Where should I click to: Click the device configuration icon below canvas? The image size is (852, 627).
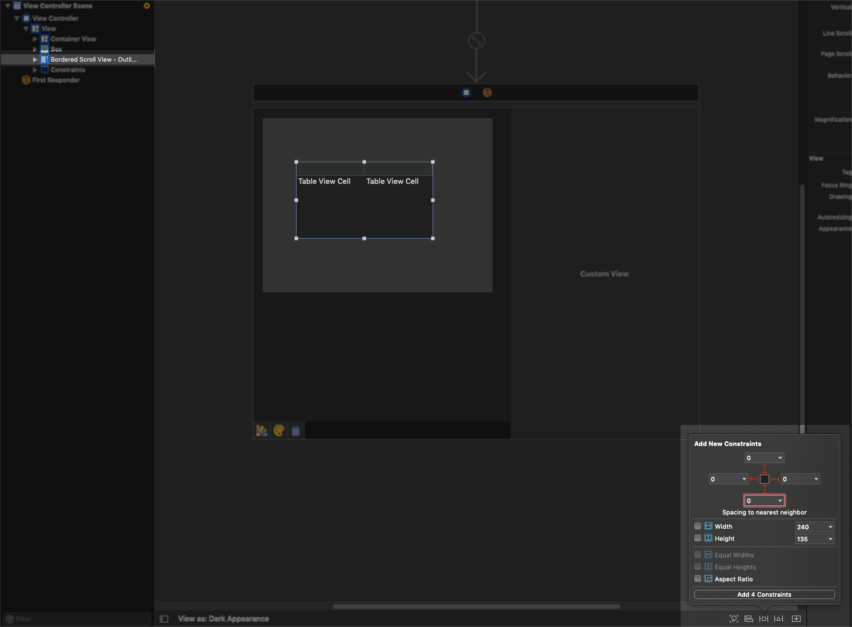coord(262,431)
